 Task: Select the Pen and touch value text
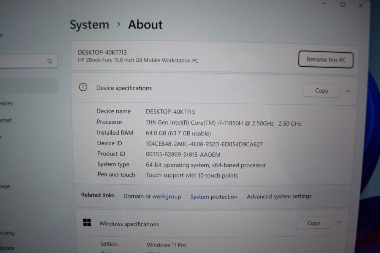192,175
